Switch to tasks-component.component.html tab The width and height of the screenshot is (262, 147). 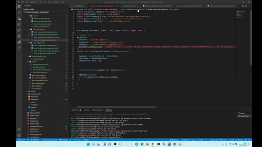[157, 6]
